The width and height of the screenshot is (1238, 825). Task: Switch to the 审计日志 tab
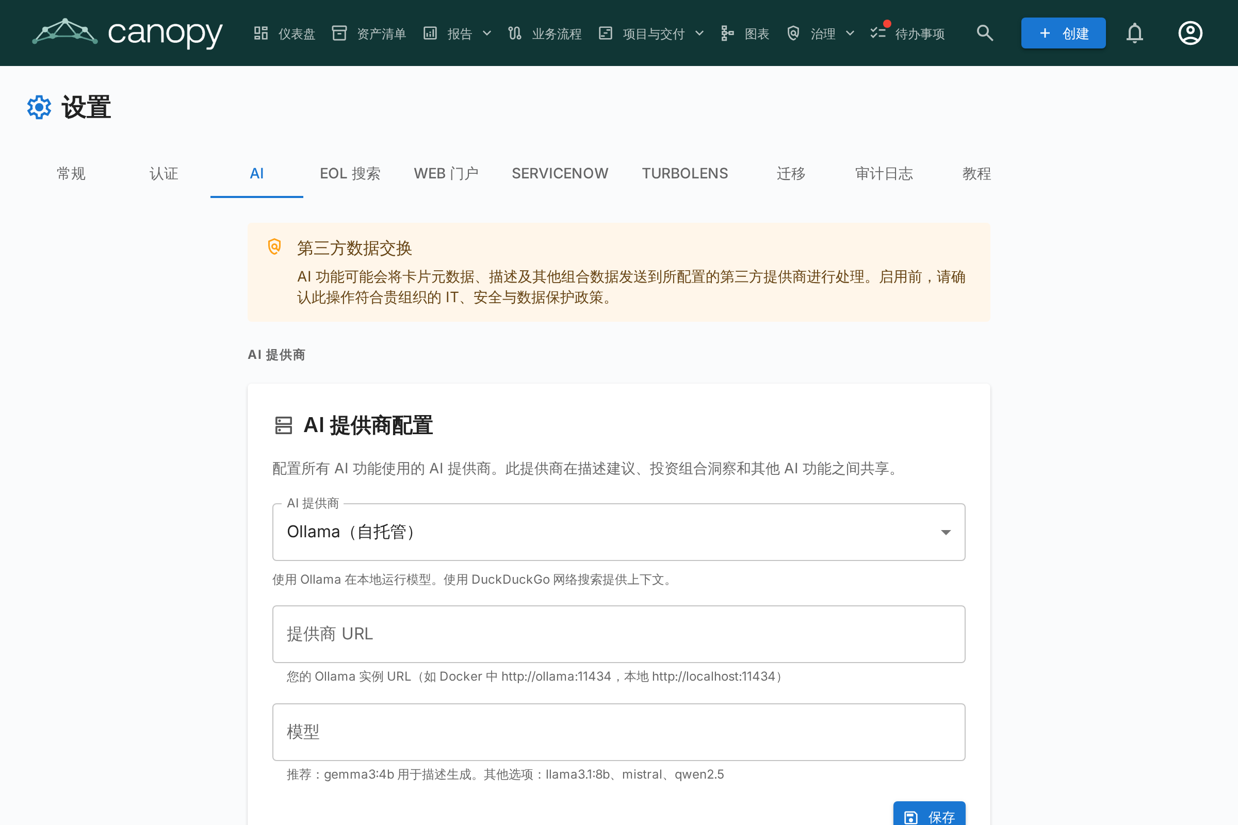884,174
